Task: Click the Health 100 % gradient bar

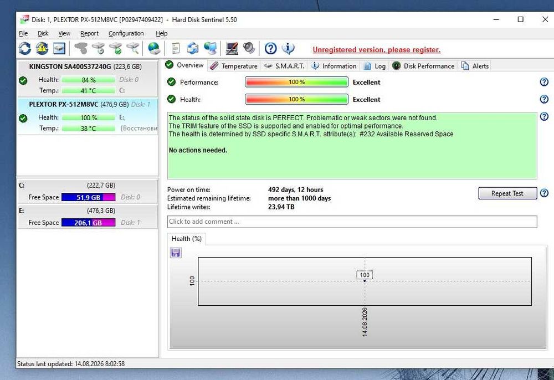Action: point(296,99)
